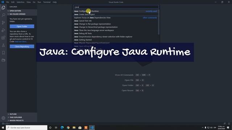The height and width of the screenshot is (130, 232).
Task: Open the Go menu
Action: pos(34,2)
